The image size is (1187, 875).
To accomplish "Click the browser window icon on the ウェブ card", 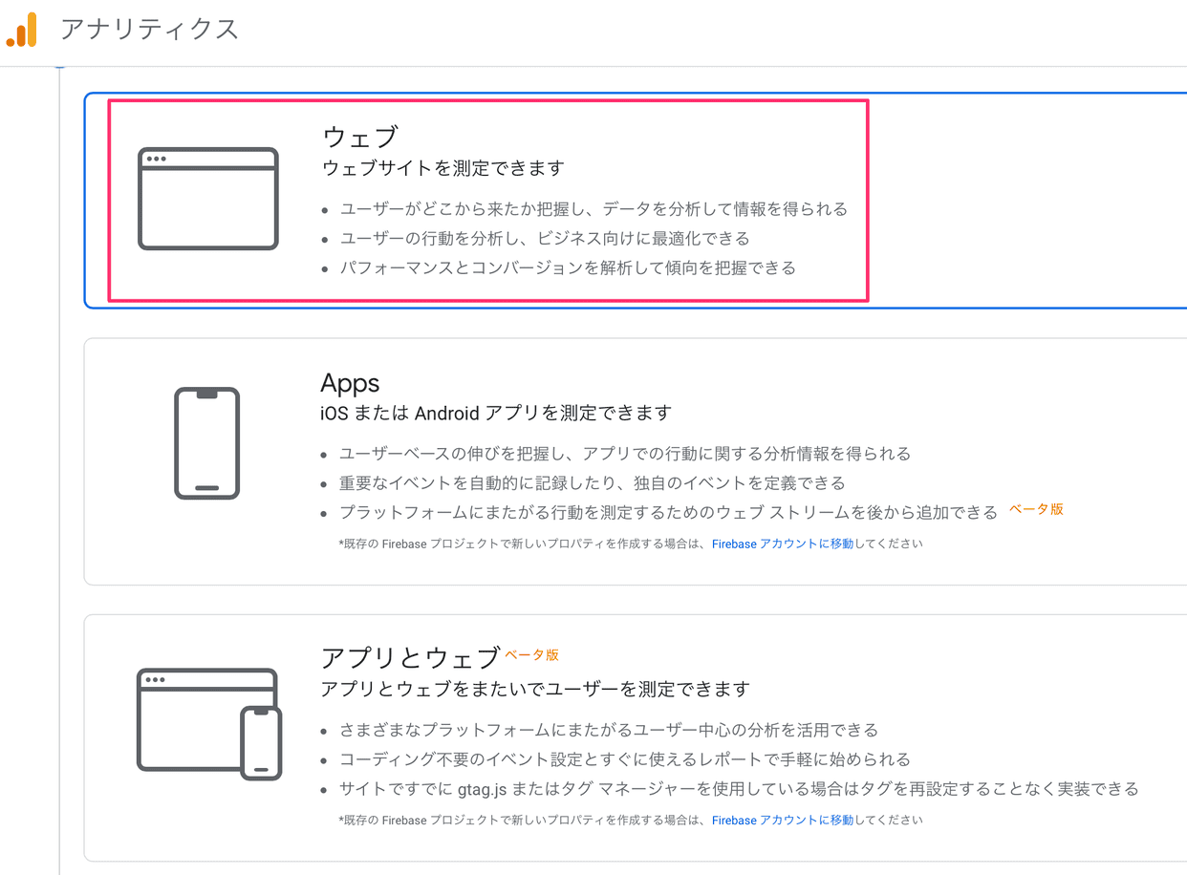I will (207, 198).
